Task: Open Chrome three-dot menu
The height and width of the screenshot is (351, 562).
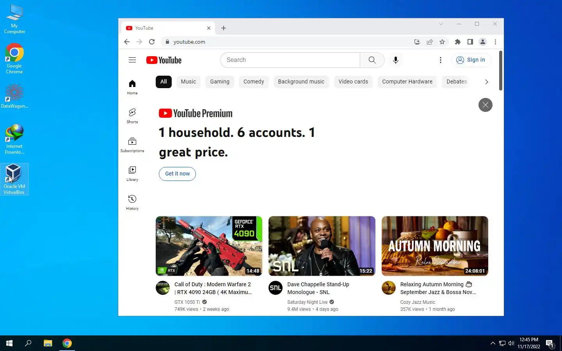Action: (x=495, y=42)
